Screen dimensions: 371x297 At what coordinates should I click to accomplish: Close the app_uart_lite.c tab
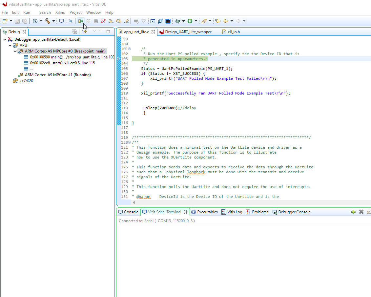[x=153, y=32]
